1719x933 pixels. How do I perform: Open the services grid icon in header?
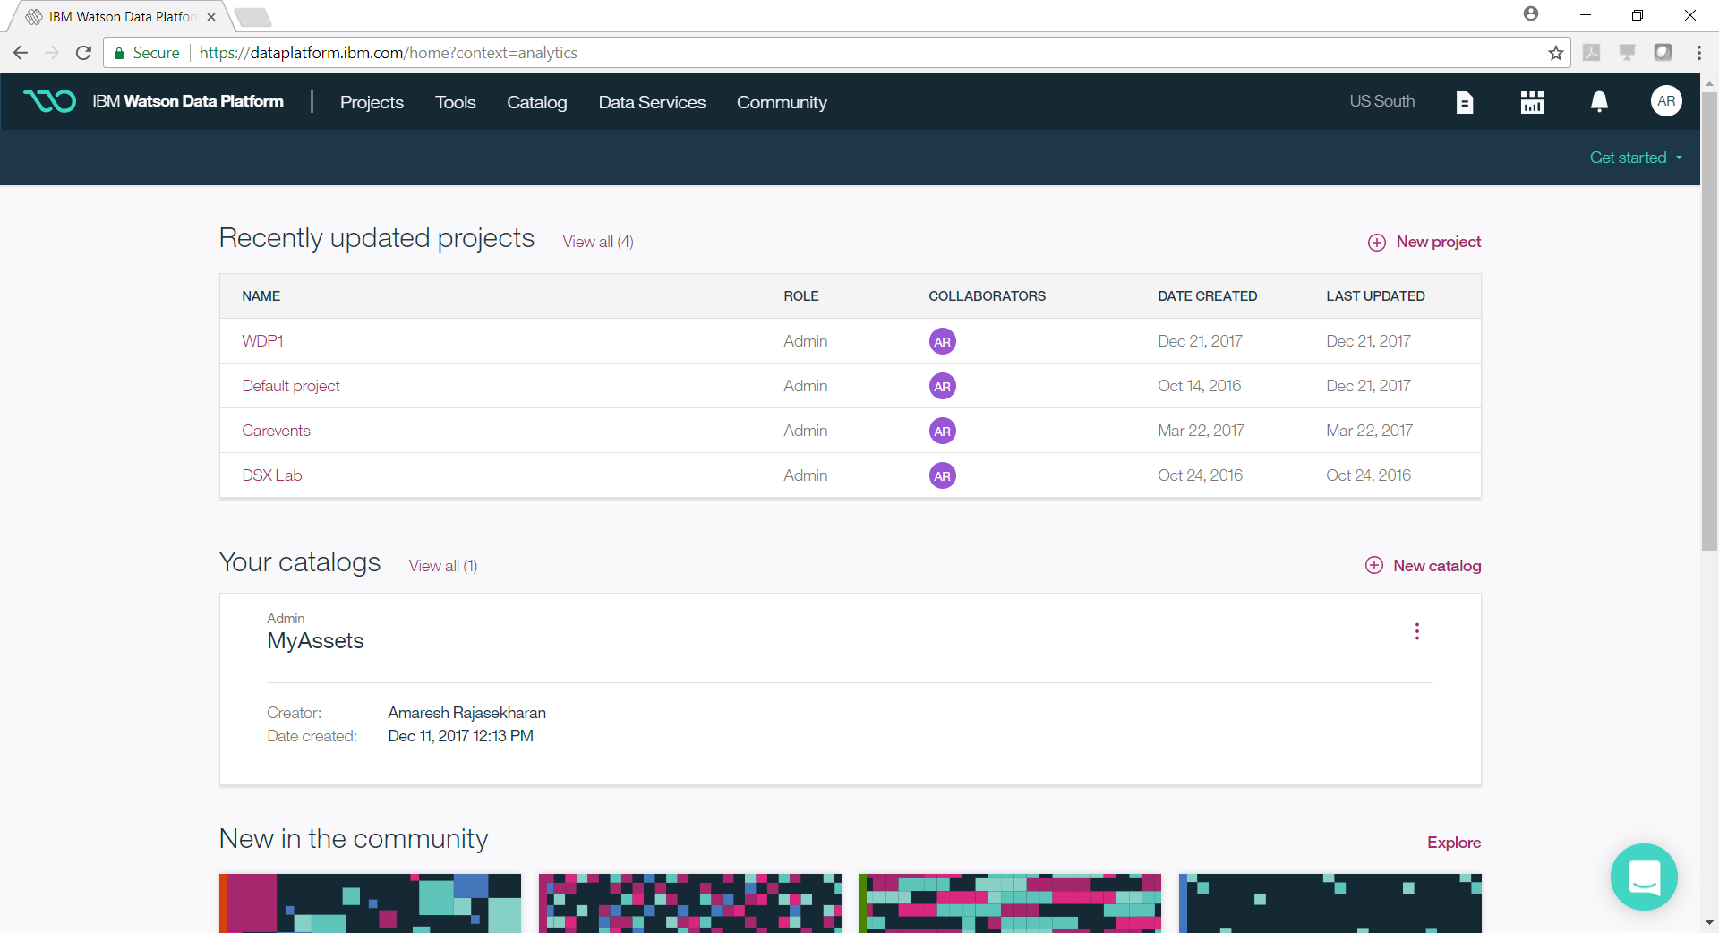[1532, 102]
